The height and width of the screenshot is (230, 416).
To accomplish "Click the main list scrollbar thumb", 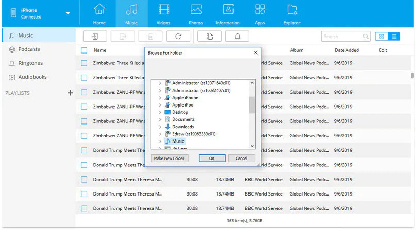I will 412,76.
